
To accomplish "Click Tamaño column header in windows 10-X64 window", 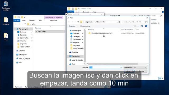I will coord(154,20).
